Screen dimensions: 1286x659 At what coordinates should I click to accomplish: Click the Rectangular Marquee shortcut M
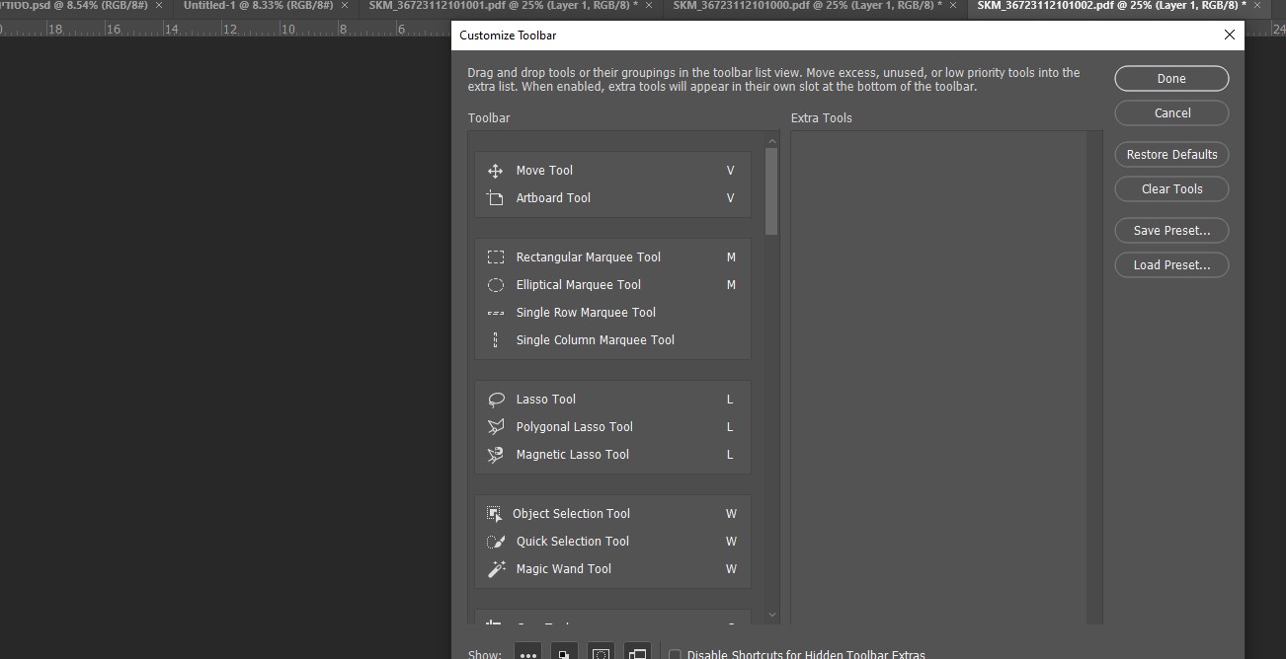(x=731, y=257)
